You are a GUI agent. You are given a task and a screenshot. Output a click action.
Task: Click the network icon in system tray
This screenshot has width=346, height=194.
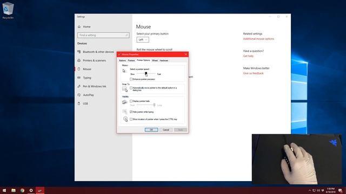tap(314, 190)
